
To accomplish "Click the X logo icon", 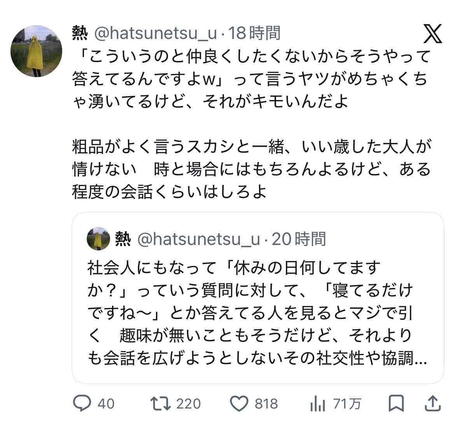I will [x=432, y=34].
